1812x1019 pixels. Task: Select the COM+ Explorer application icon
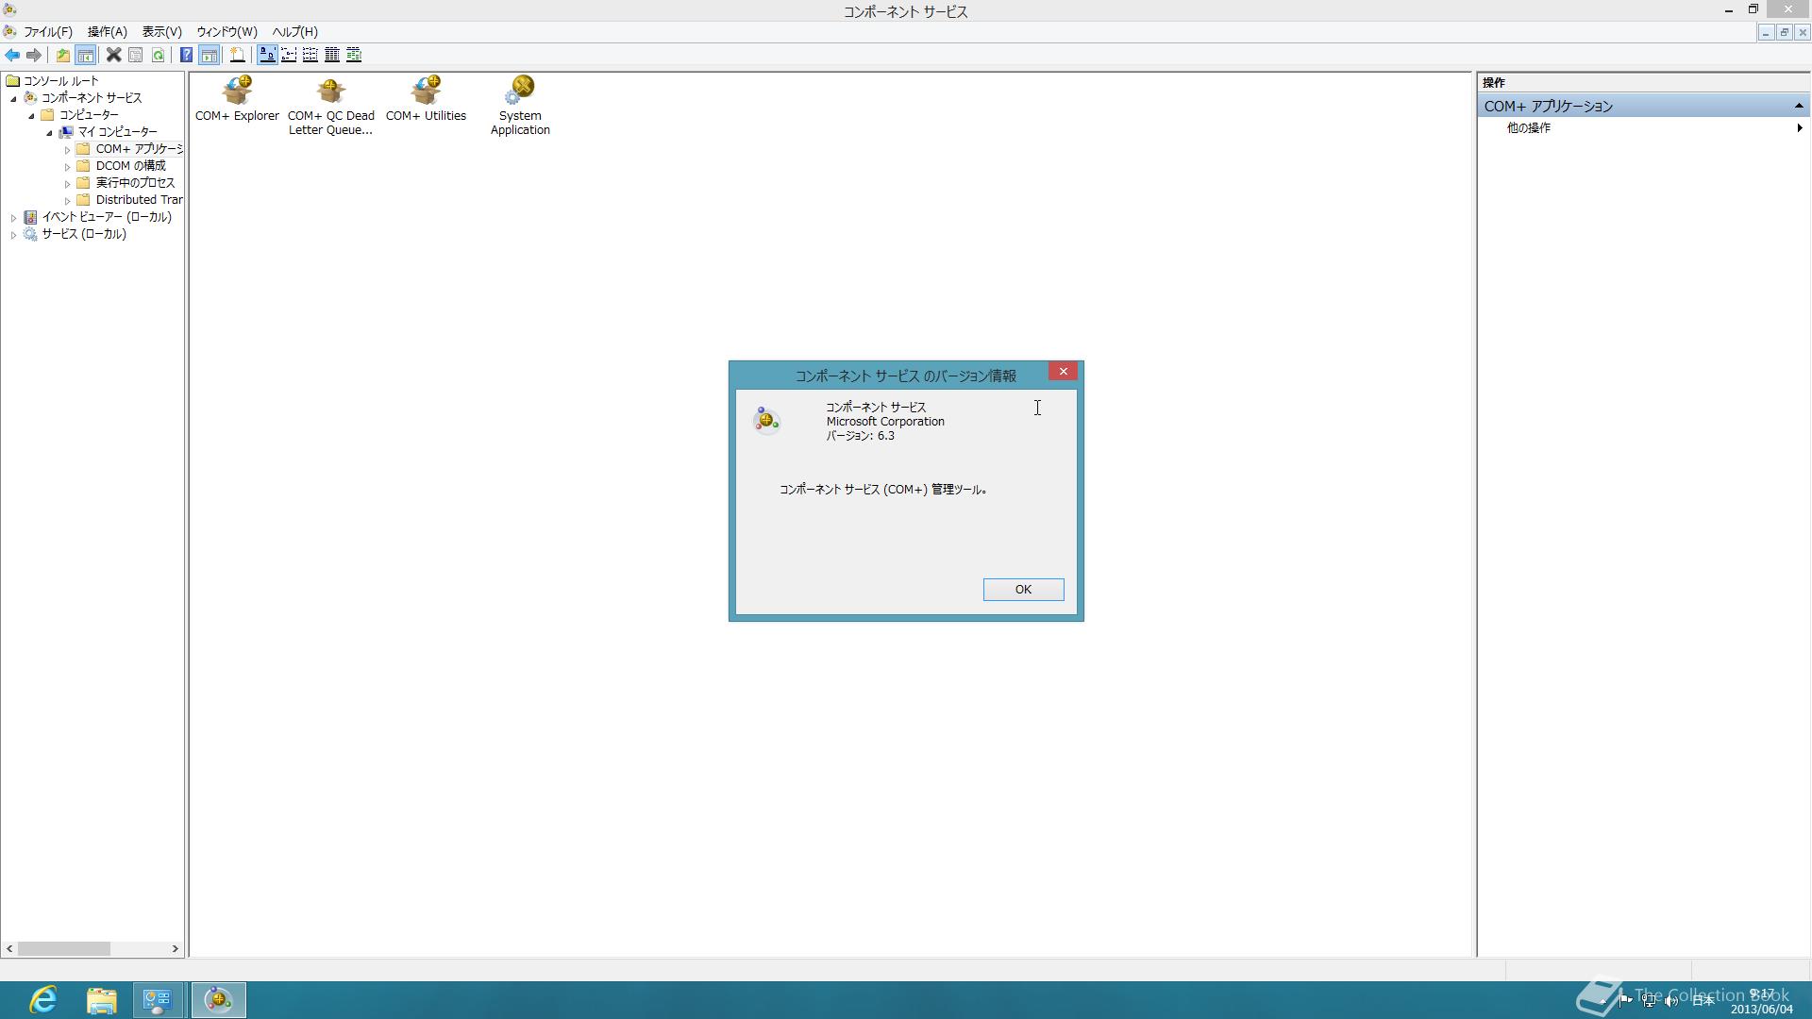(237, 99)
